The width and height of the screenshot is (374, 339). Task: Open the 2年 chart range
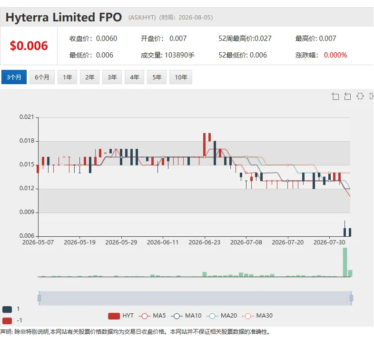tap(89, 77)
